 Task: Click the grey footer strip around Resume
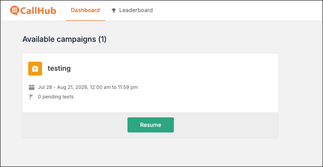[x=227, y=125]
